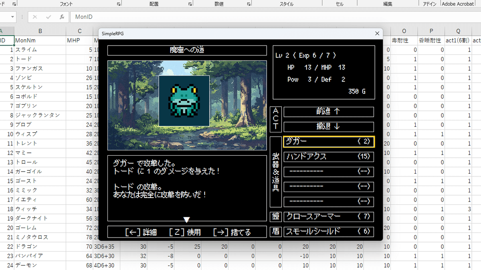Click the formula bar showing MonID

point(275,17)
